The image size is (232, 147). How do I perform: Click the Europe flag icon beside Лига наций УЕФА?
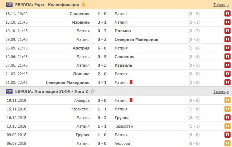click(x=8, y=91)
